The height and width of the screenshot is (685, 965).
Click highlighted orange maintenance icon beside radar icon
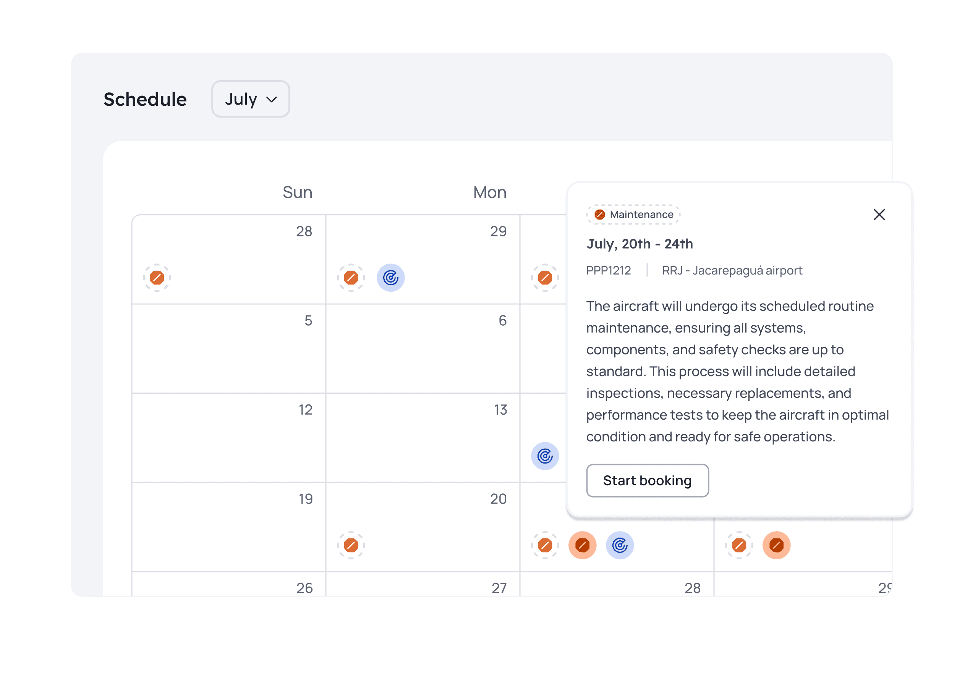point(582,545)
